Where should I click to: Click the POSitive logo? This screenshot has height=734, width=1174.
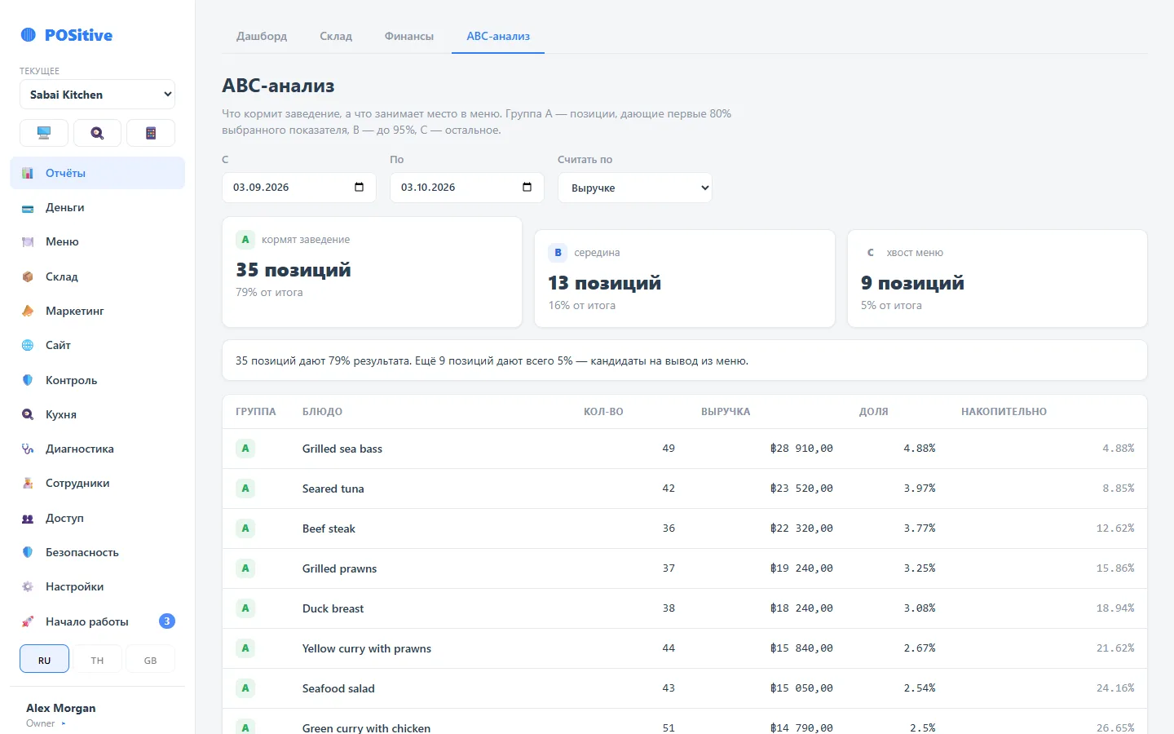coord(67,35)
